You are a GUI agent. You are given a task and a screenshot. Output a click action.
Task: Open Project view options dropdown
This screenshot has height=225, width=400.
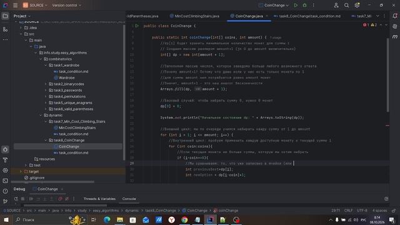coord(22,16)
